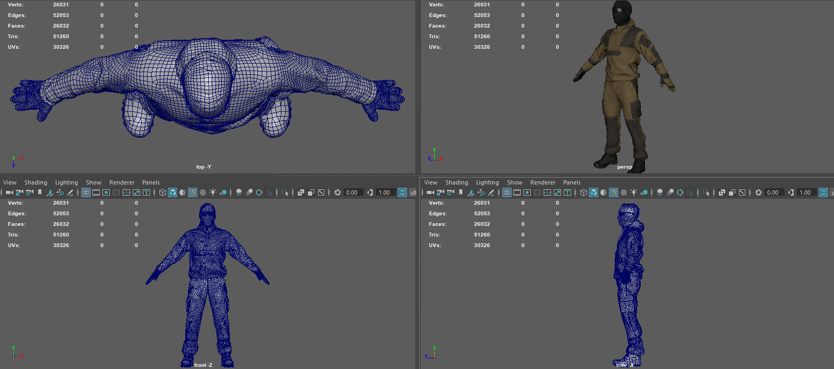Viewport: 834px width, 369px height.
Task: Open Camera Attributes from side panel toolbar
Action: click(451, 192)
